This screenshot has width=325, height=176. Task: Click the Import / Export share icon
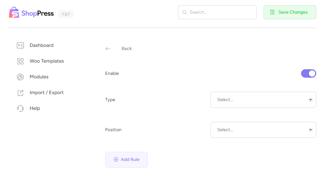[x=20, y=93]
